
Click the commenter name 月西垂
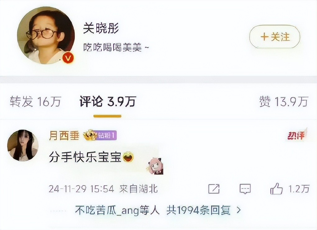point(64,136)
